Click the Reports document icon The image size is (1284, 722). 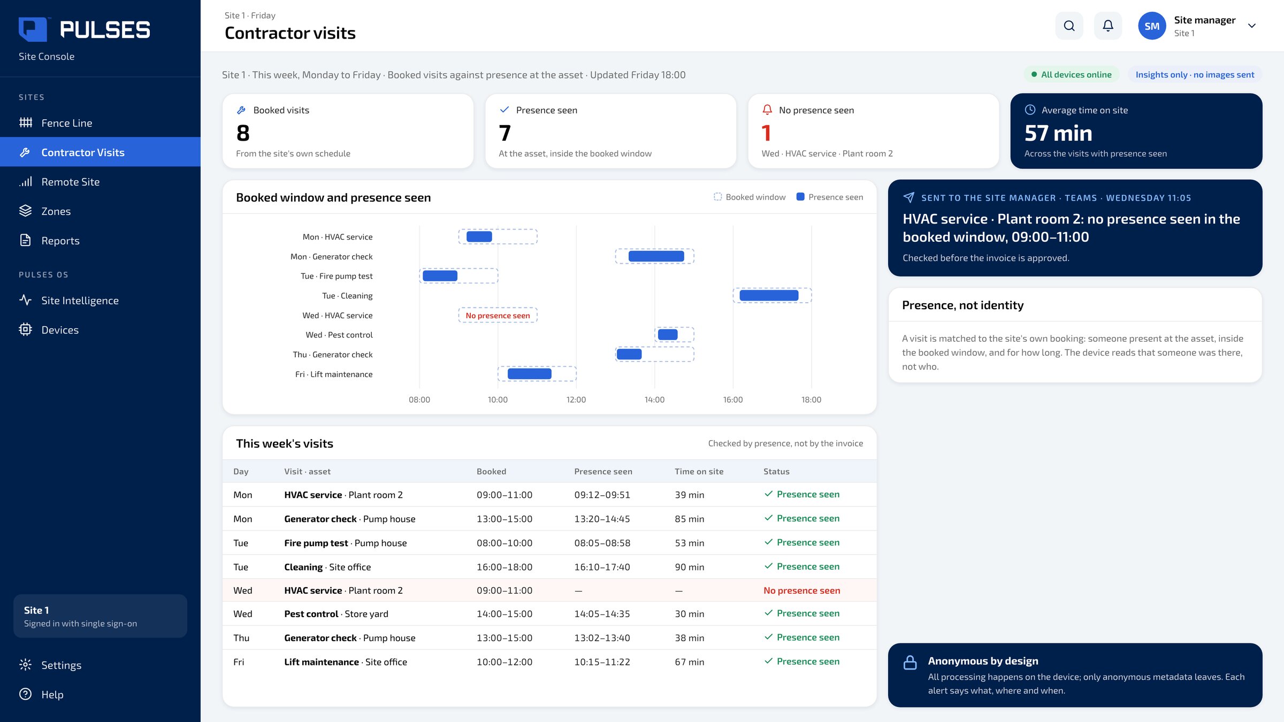(x=25, y=240)
